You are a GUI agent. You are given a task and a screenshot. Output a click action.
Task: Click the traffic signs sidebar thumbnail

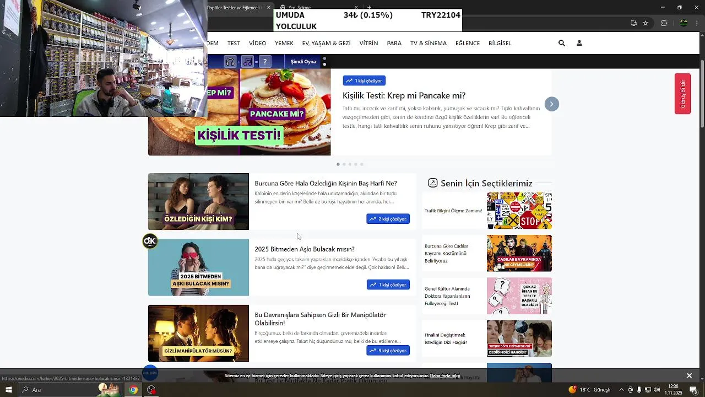tap(519, 211)
